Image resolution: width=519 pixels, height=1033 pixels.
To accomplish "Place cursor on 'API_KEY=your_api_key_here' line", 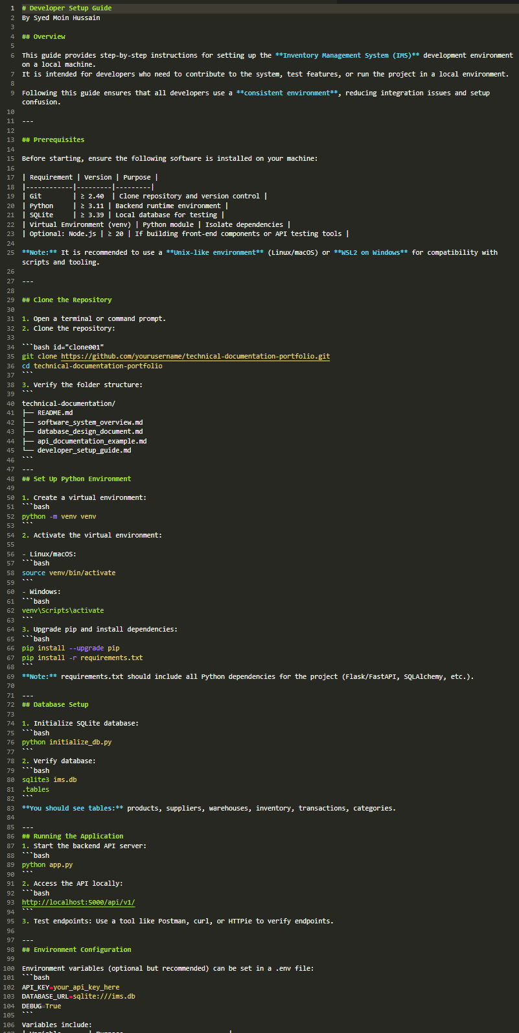I will 71,987.
